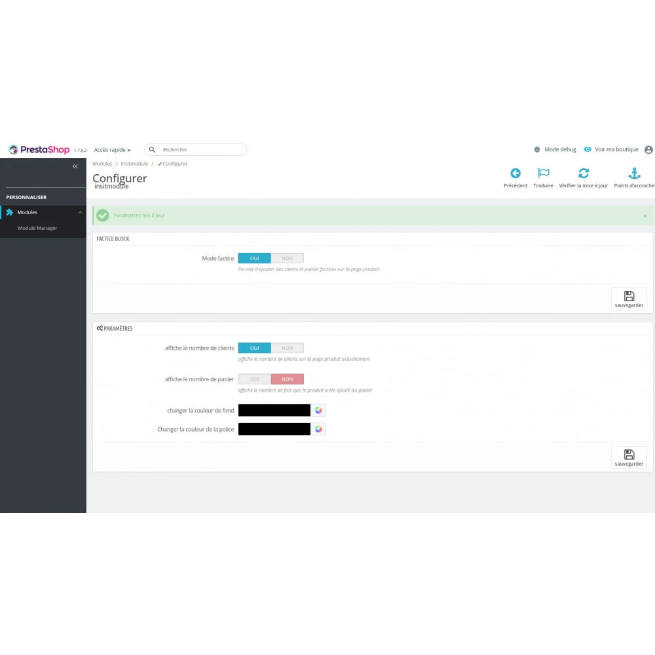Open color picker for couleur de la police
Viewport: 655px width, 655px height.
click(318, 430)
